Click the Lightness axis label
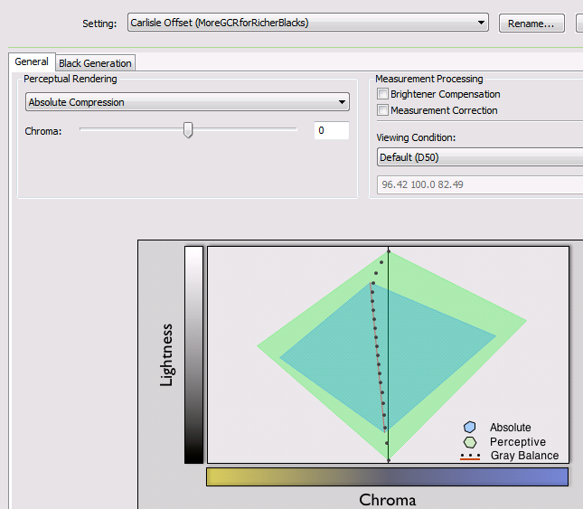The image size is (583, 509). point(166,354)
